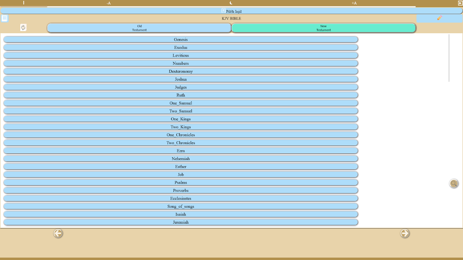This screenshot has width=463, height=260.
Task: Open the book of Ruth
Action: 181,95
